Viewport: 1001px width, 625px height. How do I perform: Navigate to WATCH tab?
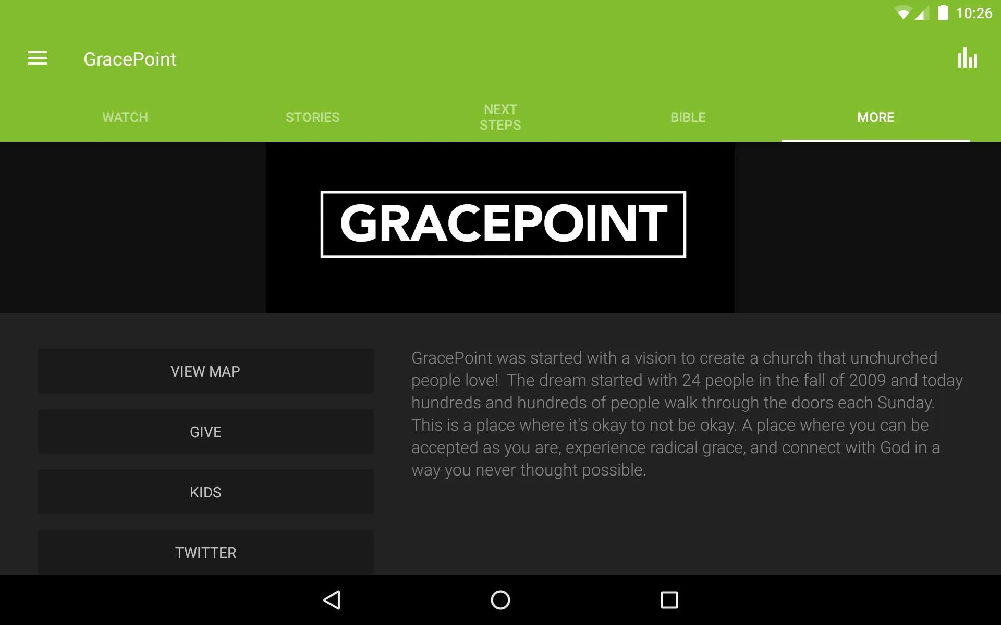pos(125,117)
